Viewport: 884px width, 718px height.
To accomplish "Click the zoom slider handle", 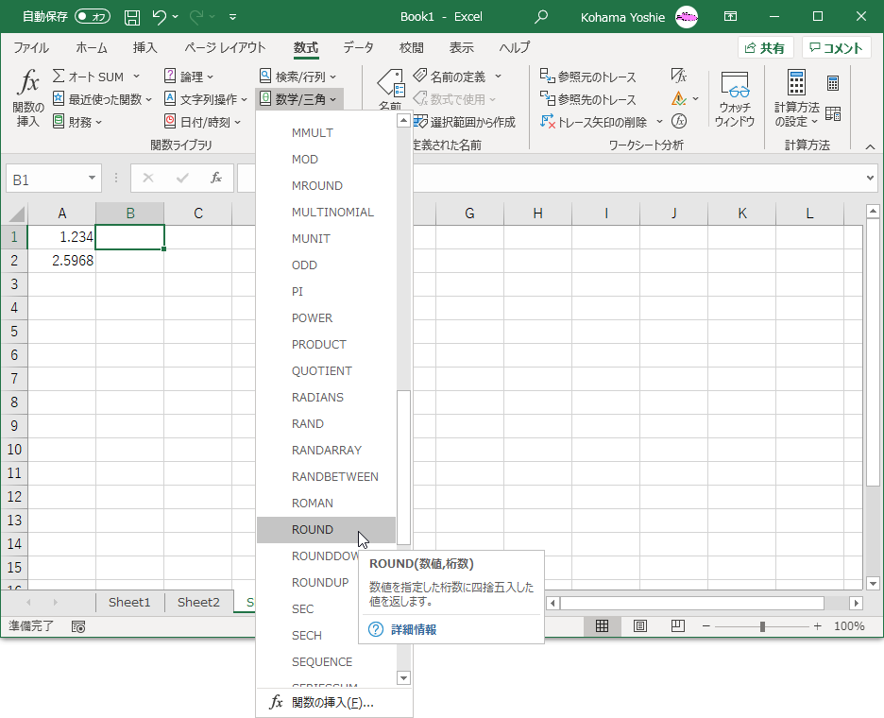I will pos(762,626).
